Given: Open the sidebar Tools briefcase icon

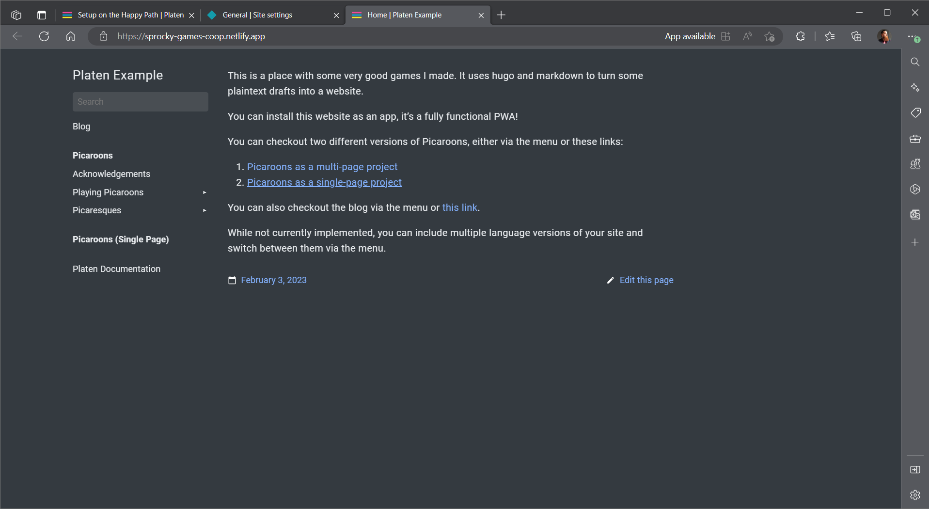Looking at the screenshot, I should pyautogui.click(x=915, y=139).
